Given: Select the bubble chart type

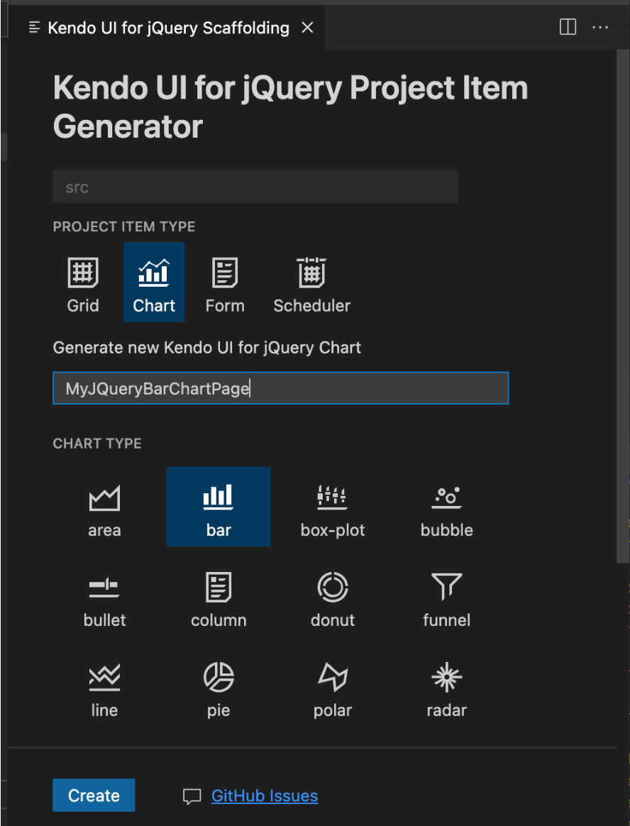Looking at the screenshot, I should pyautogui.click(x=446, y=507).
